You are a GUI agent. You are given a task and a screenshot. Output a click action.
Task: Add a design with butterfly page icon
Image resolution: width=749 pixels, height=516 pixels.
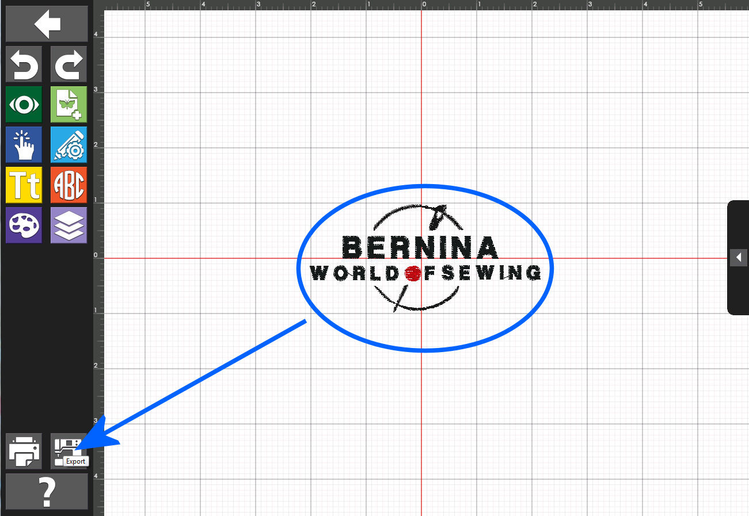pos(69,104)
